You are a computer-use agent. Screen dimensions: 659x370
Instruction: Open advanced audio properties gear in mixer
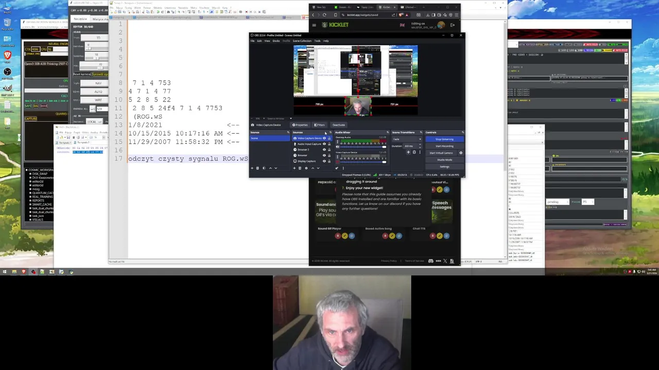tap(337, 168)
